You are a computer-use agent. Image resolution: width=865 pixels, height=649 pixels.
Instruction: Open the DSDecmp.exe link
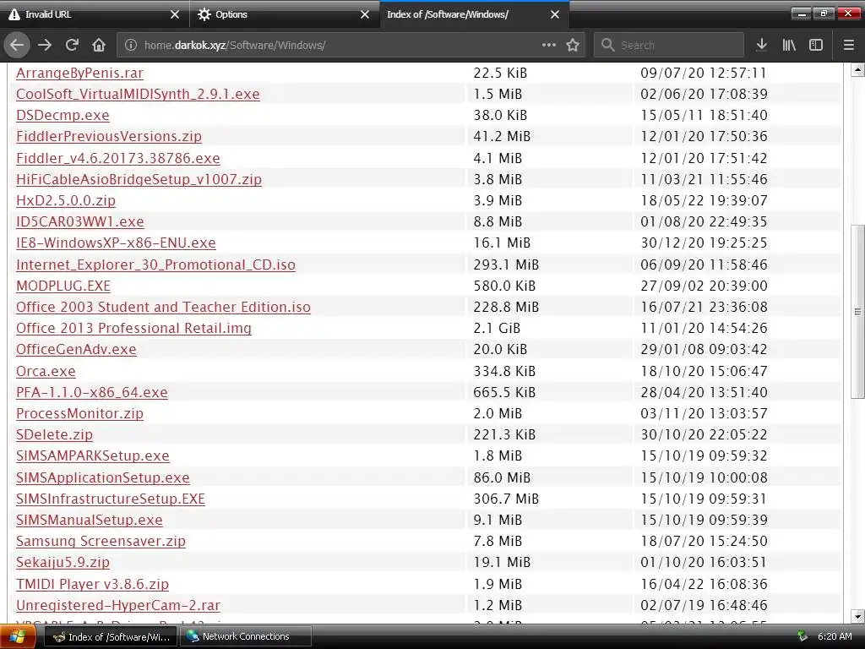(63, 115)
